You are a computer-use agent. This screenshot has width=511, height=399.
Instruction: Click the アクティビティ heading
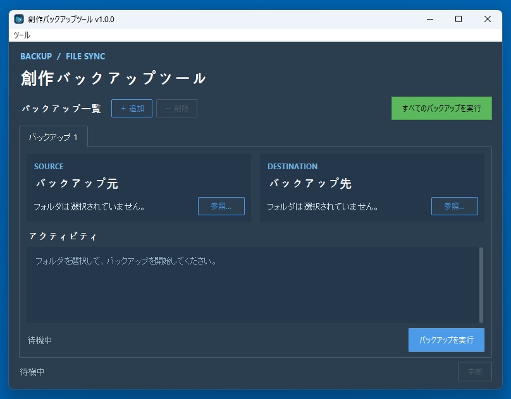(x=63, y=236)
